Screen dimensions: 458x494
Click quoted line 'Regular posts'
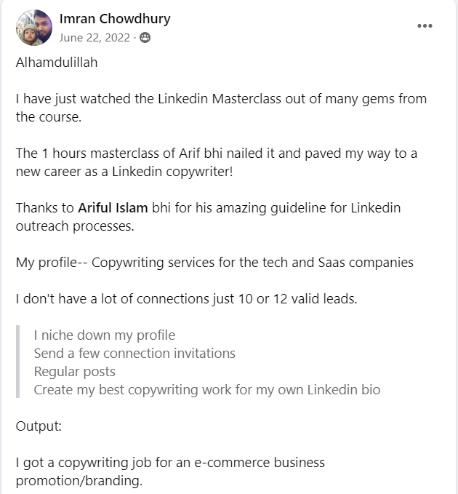[74, 372]
